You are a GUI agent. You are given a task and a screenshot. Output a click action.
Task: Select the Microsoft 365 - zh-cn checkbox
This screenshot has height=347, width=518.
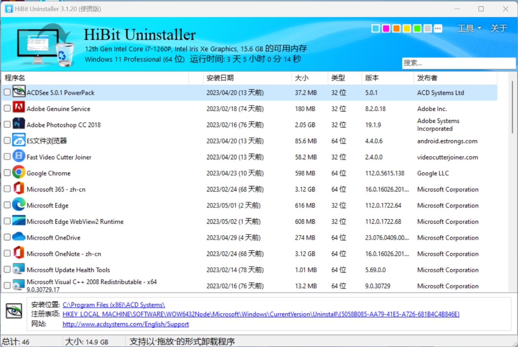point(7,189)
